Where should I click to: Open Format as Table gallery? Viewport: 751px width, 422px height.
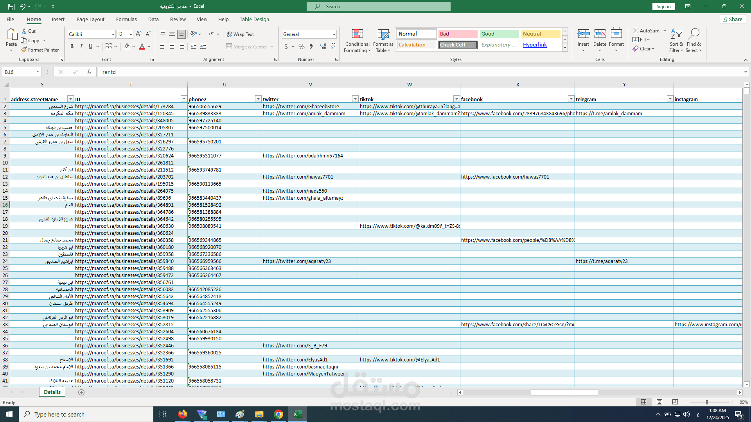pos(383,34)
